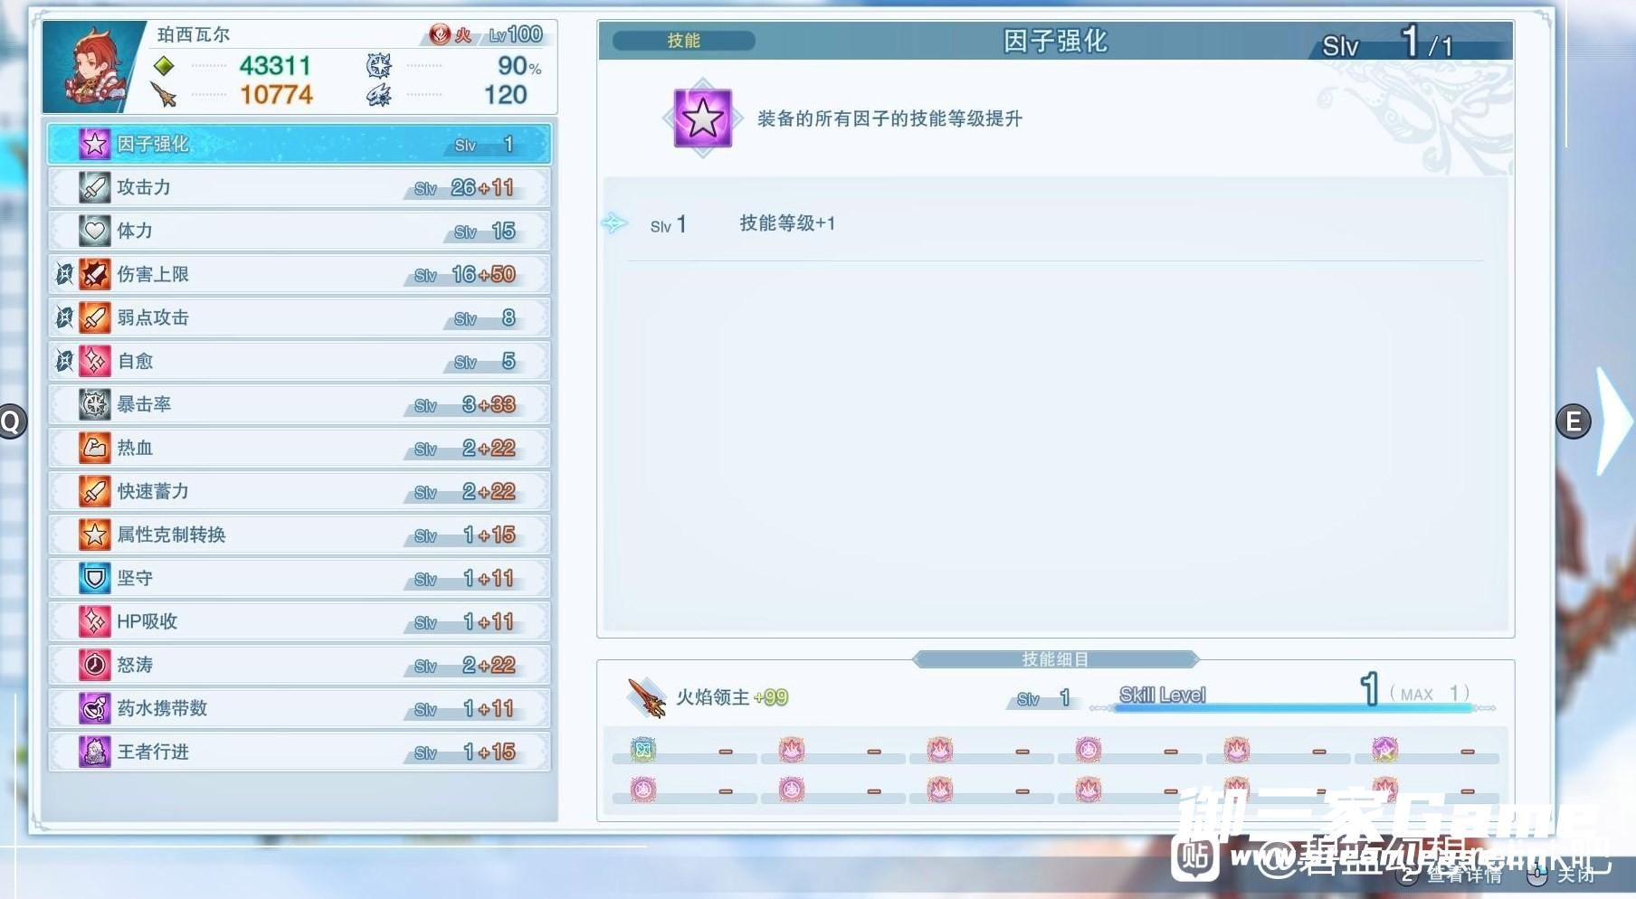Screen dimensions: 1636x899
Task: Click lock marker beside 自愈
Action: click(64, 361)
